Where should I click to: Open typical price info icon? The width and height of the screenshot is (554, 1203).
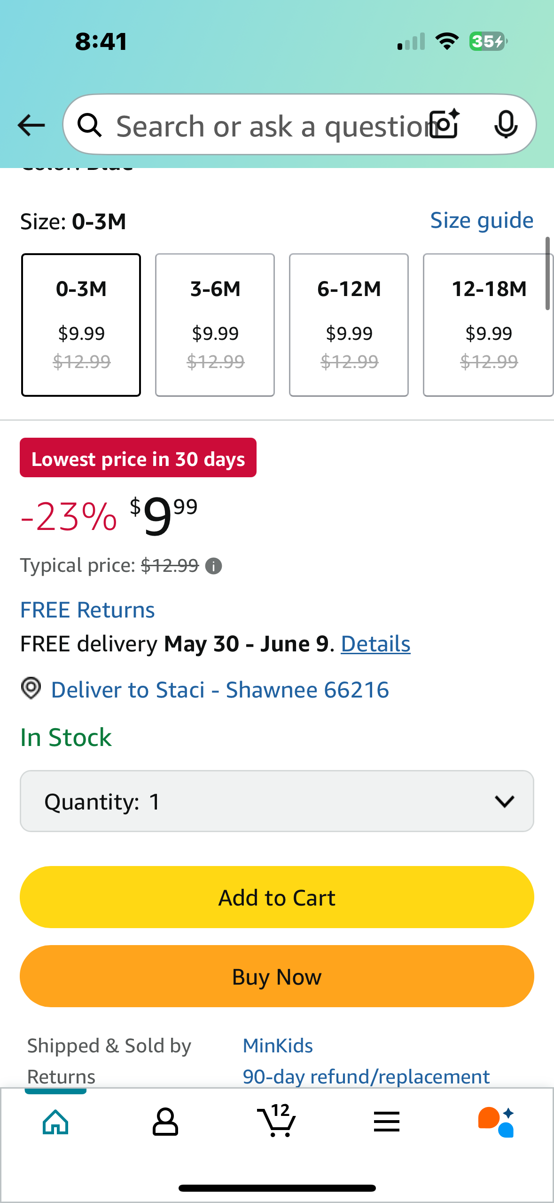[214, 566]
